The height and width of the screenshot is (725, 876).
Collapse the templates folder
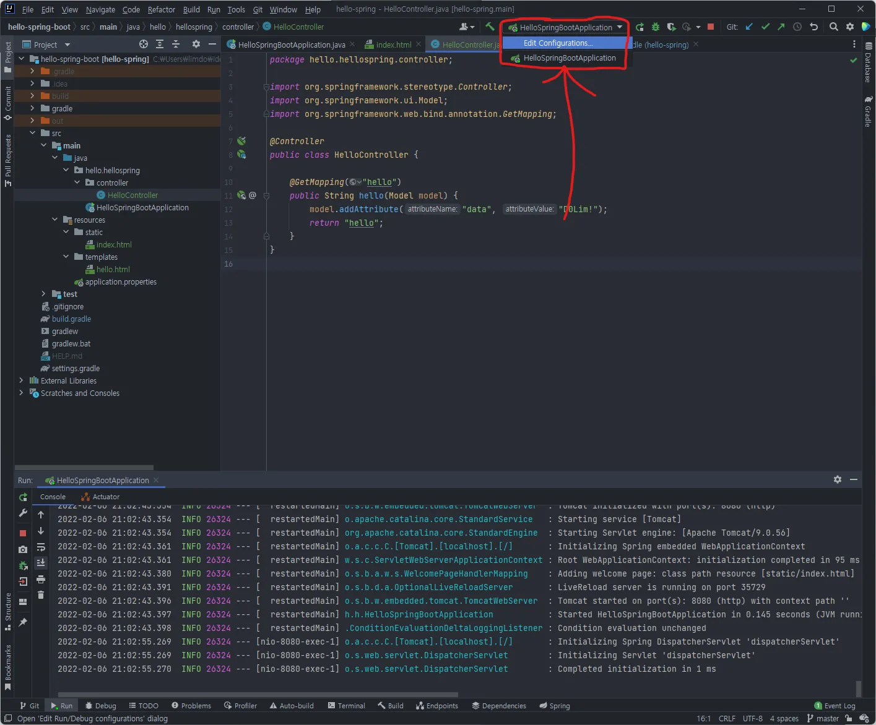[x=66, y=257]
